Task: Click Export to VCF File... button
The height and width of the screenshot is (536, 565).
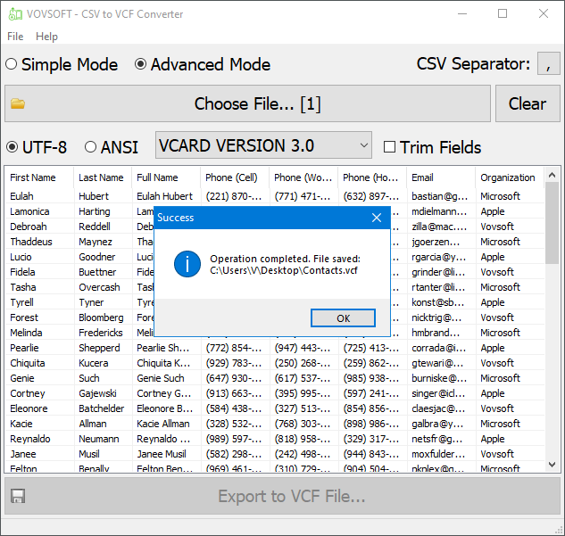Action: point(282,496)
